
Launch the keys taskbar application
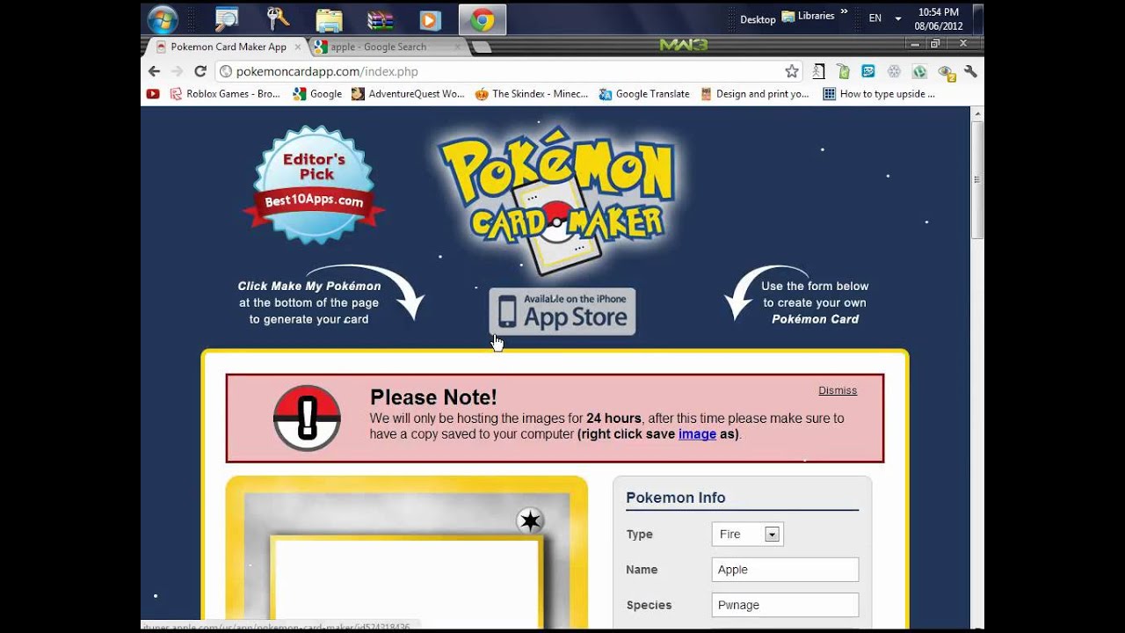pos(278,18)
